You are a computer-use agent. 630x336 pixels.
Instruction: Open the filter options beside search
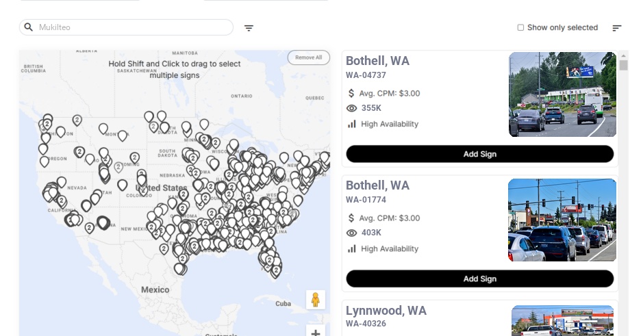click(249, 28)
